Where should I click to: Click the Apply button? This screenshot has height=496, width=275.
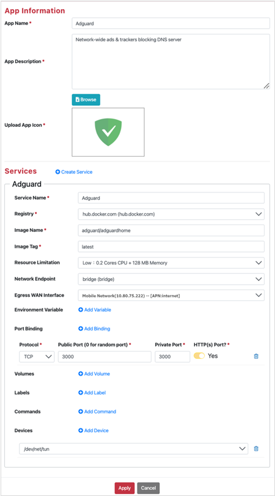(x=125, y=488)
